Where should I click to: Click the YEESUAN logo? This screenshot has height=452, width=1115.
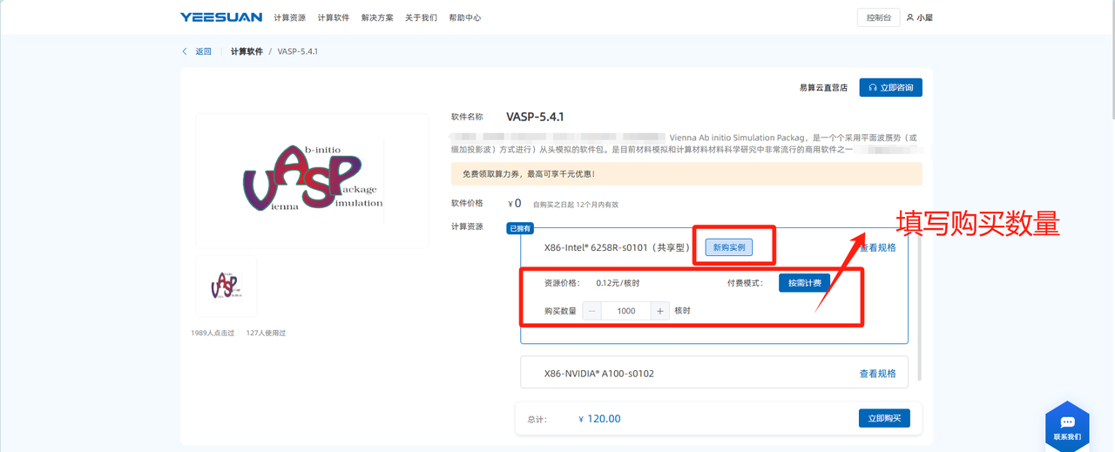tap(220, 17)
